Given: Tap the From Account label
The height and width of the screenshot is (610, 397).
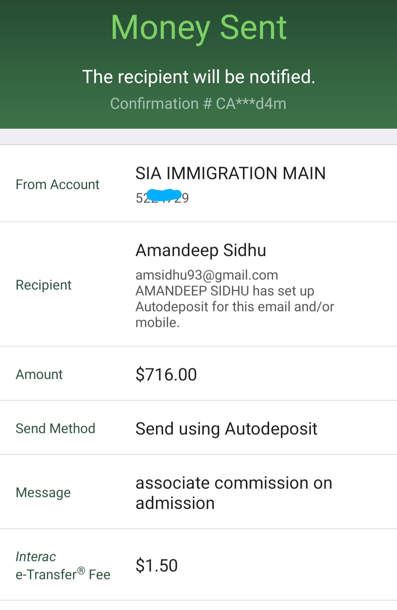Looking at the screenshot, I should pyautogui.click(x=57, y=184).
